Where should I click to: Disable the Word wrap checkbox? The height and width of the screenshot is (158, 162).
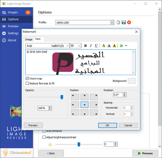(27, 79)
